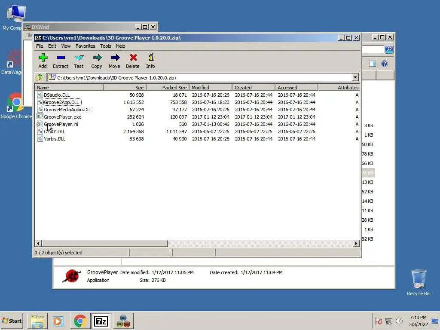440x330 pixels.
Task: Click the show desktop tray button
Action: (436, 321)
